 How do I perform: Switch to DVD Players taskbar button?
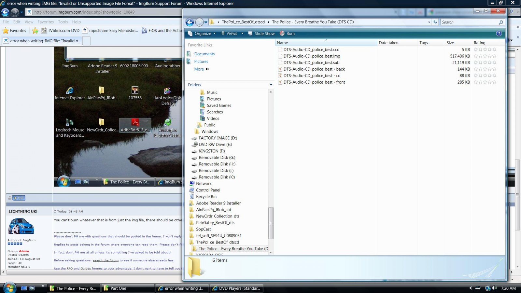click(237, 288)
